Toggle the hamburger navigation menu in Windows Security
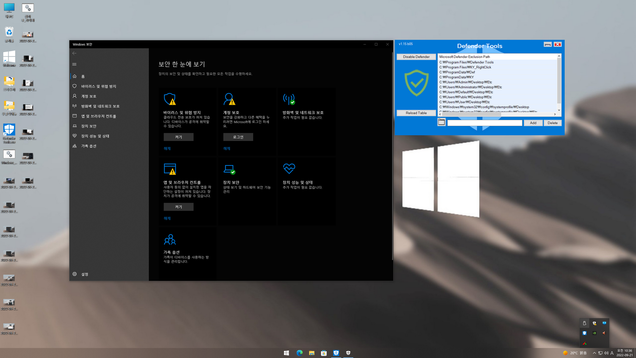 [74, 64]
